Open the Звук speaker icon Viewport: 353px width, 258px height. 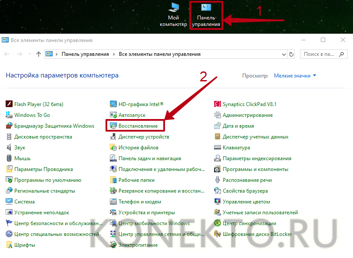click(10, 148)
